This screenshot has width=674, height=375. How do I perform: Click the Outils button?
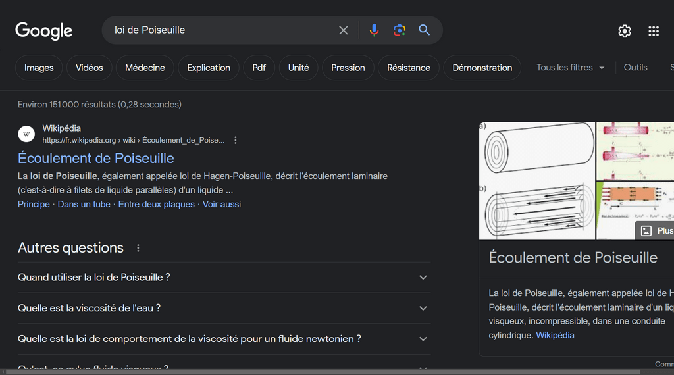pos(635,68)
